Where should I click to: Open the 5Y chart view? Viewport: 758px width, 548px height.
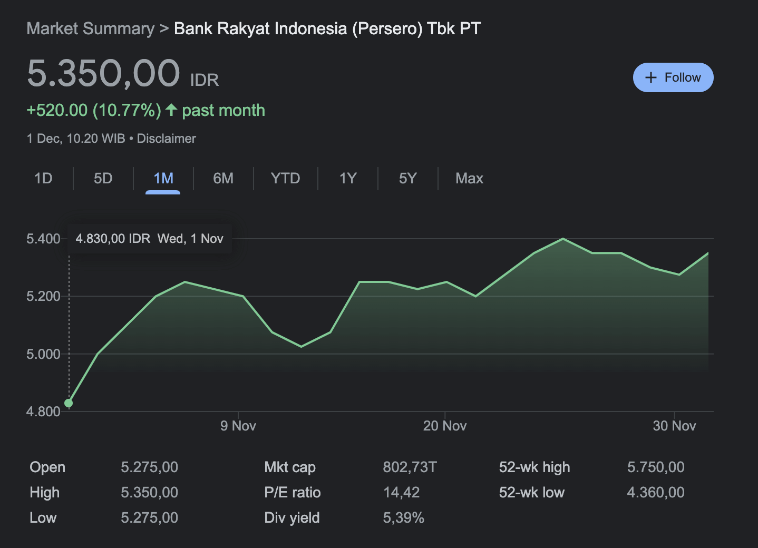pyautogui.click(x=407, y=179)
